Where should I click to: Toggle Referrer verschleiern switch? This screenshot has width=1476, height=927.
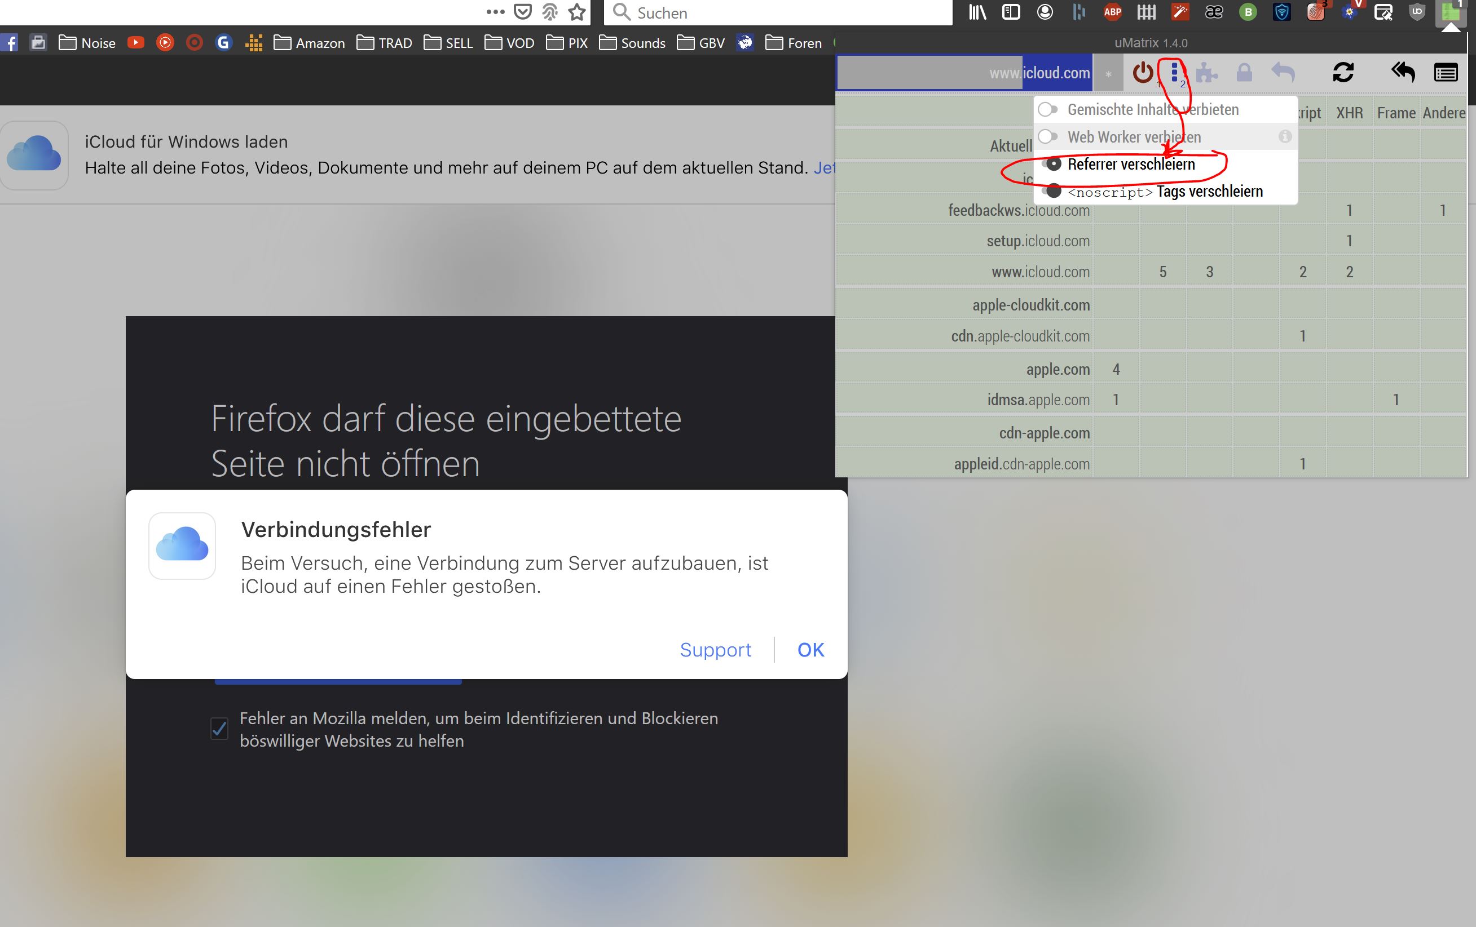tap(1052, 164)
